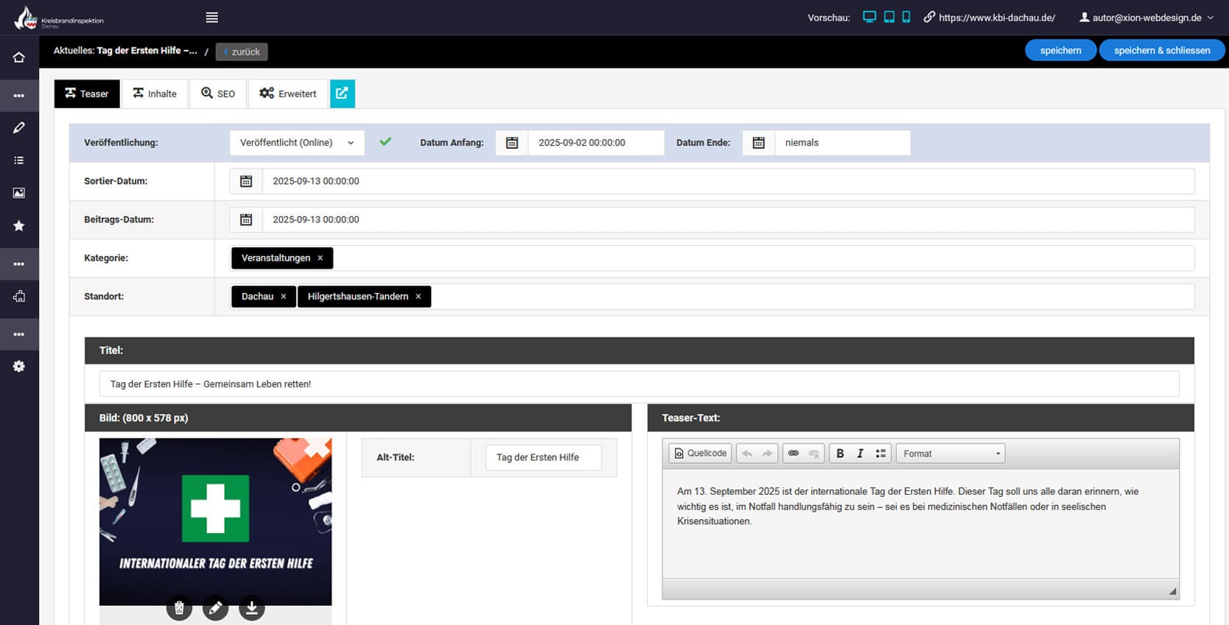Switch to the SEO tab
This screenshot has width=1229, height=625.
coord(218,93)
